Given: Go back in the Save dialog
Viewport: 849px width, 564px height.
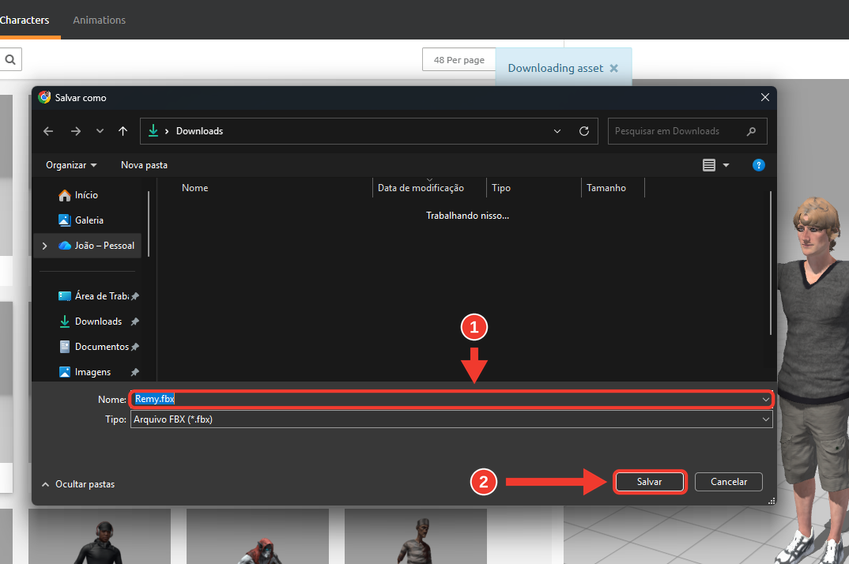Looking at the screenshot, I should 48,131.
